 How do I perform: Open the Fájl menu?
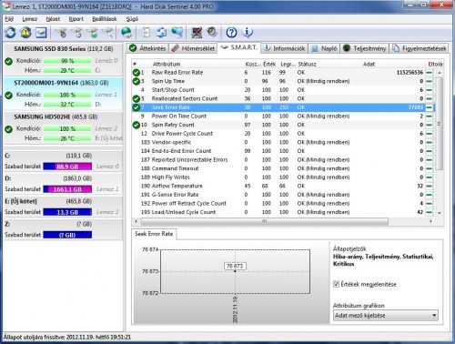(x=9, y=19)
